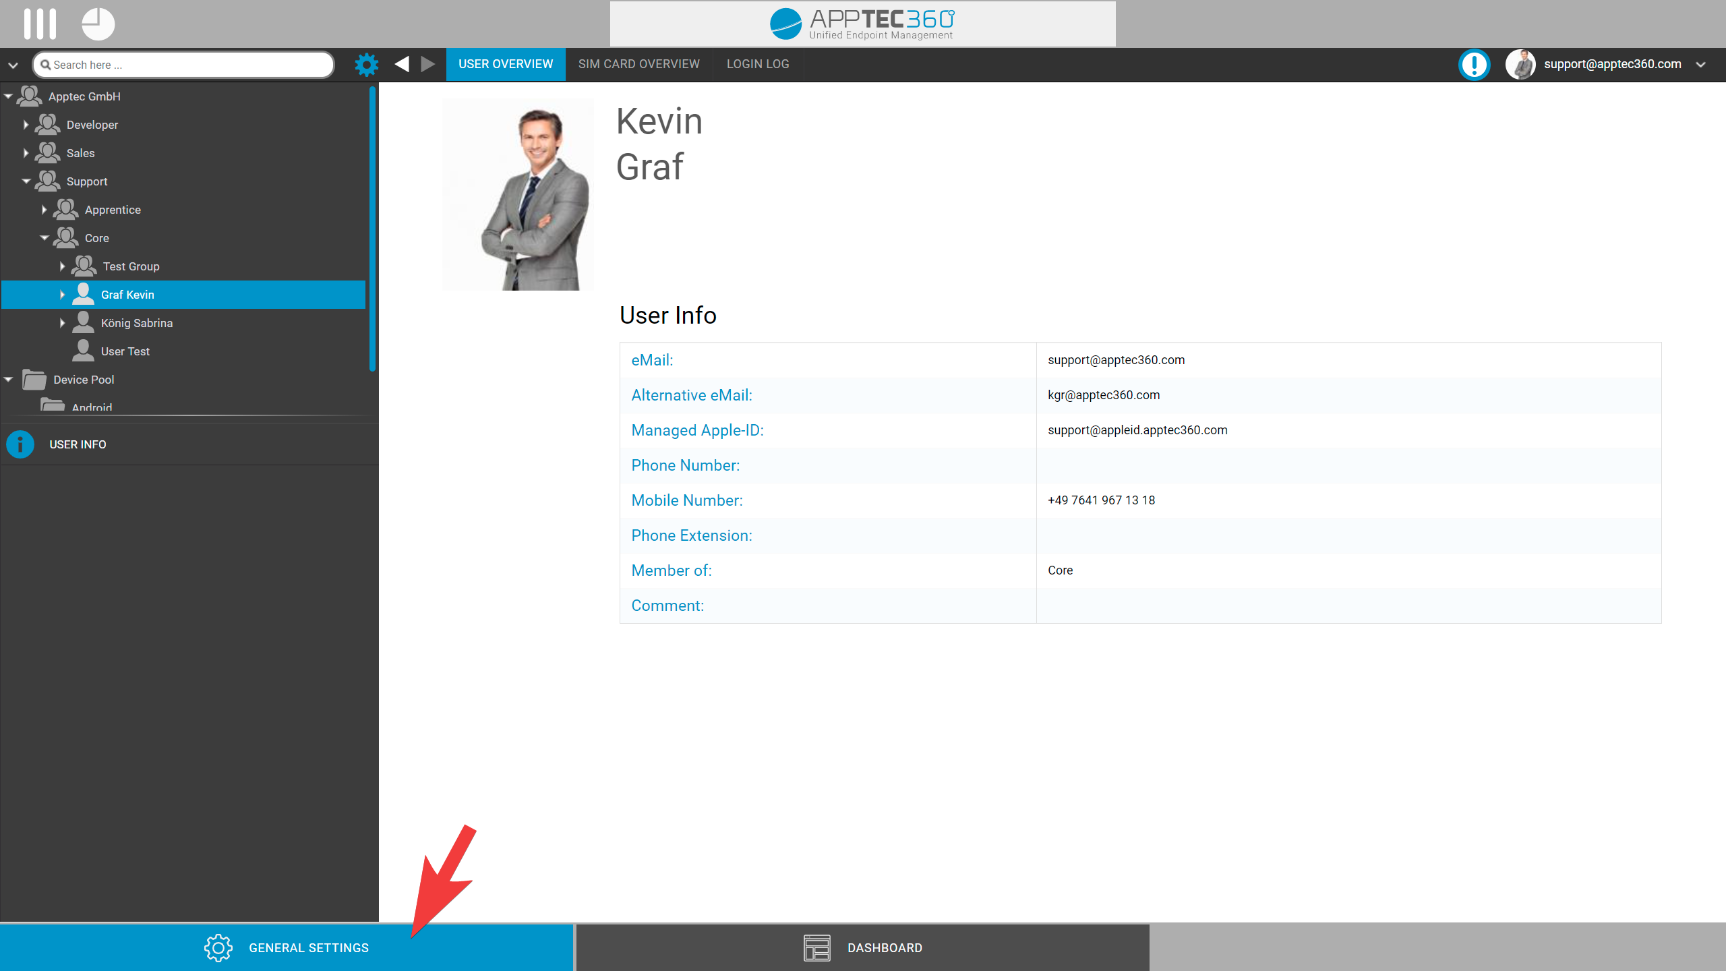Expand the Apprentice subgroup tree item
The height and width of the screenshot is (971, 1726).
(x=45, y=210)
